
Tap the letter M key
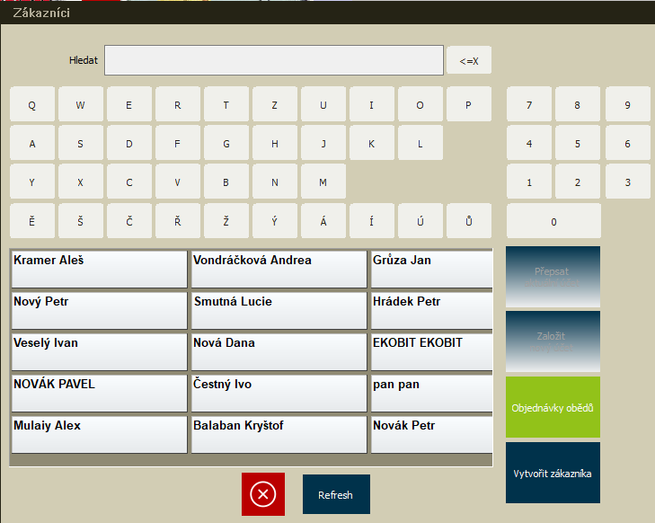point(323,182)
